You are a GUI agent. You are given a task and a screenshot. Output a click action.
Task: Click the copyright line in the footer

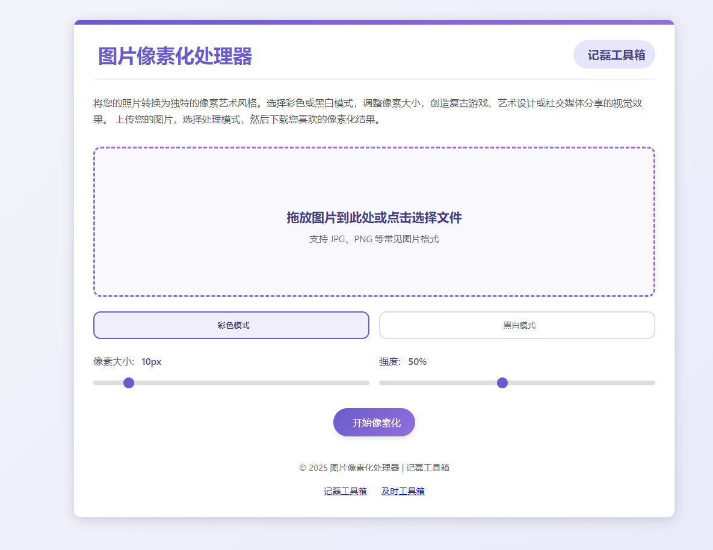tap(374, 467)
